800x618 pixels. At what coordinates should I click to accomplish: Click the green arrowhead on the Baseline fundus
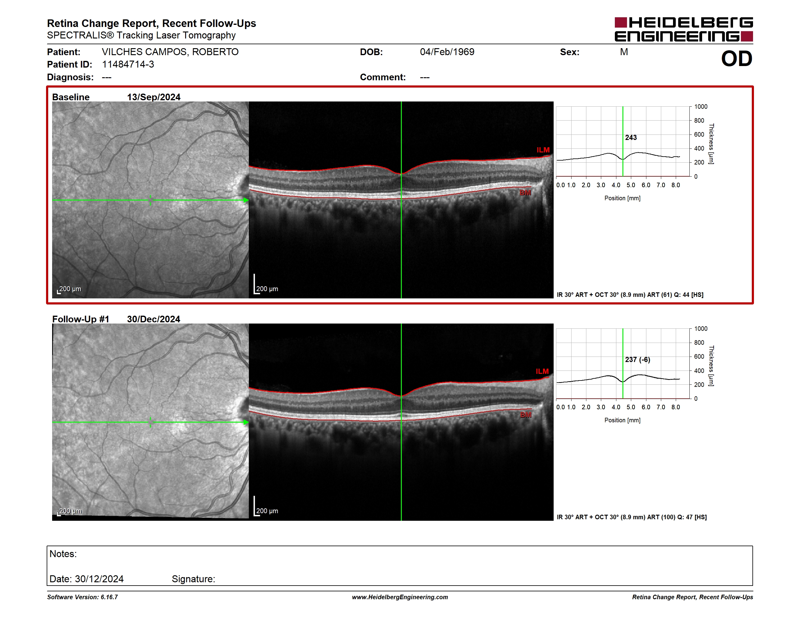(246, 200)
